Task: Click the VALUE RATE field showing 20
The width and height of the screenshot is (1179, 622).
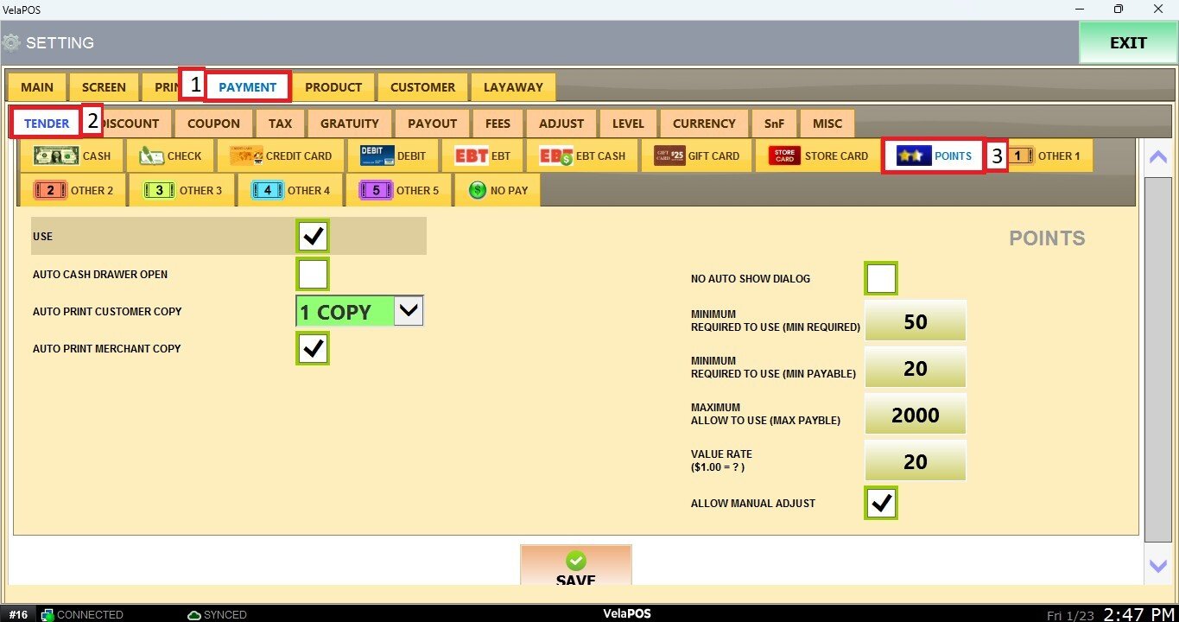Action: (x=915, y=462)
